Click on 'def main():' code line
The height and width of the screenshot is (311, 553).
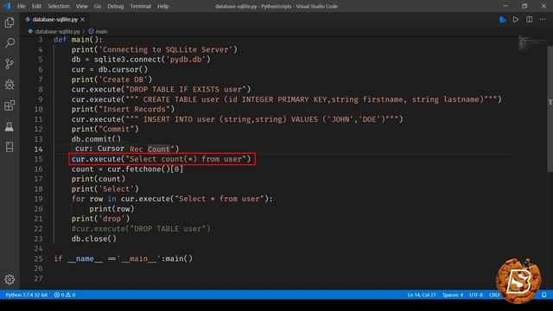tap(78, 40)
